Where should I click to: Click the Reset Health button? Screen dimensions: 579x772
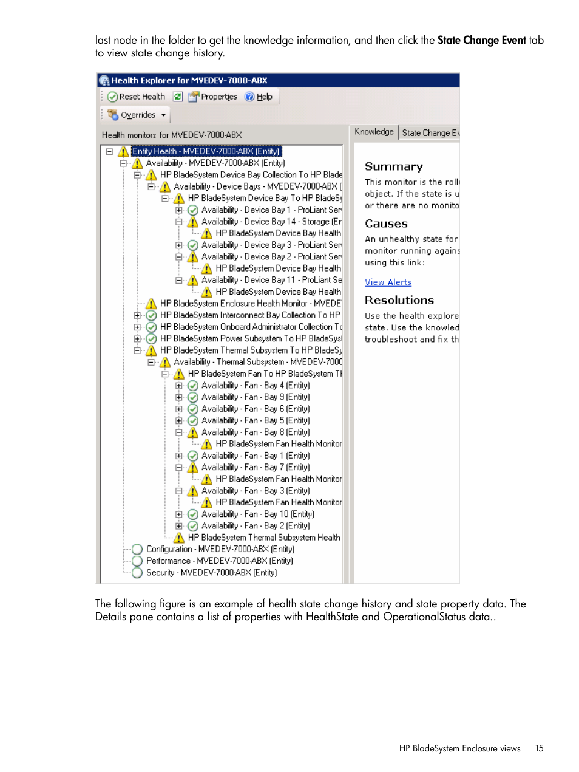point(137,97)
